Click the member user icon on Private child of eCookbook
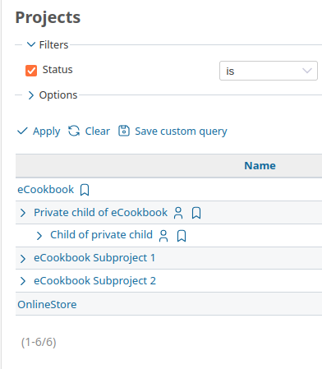 pos(178,213)
